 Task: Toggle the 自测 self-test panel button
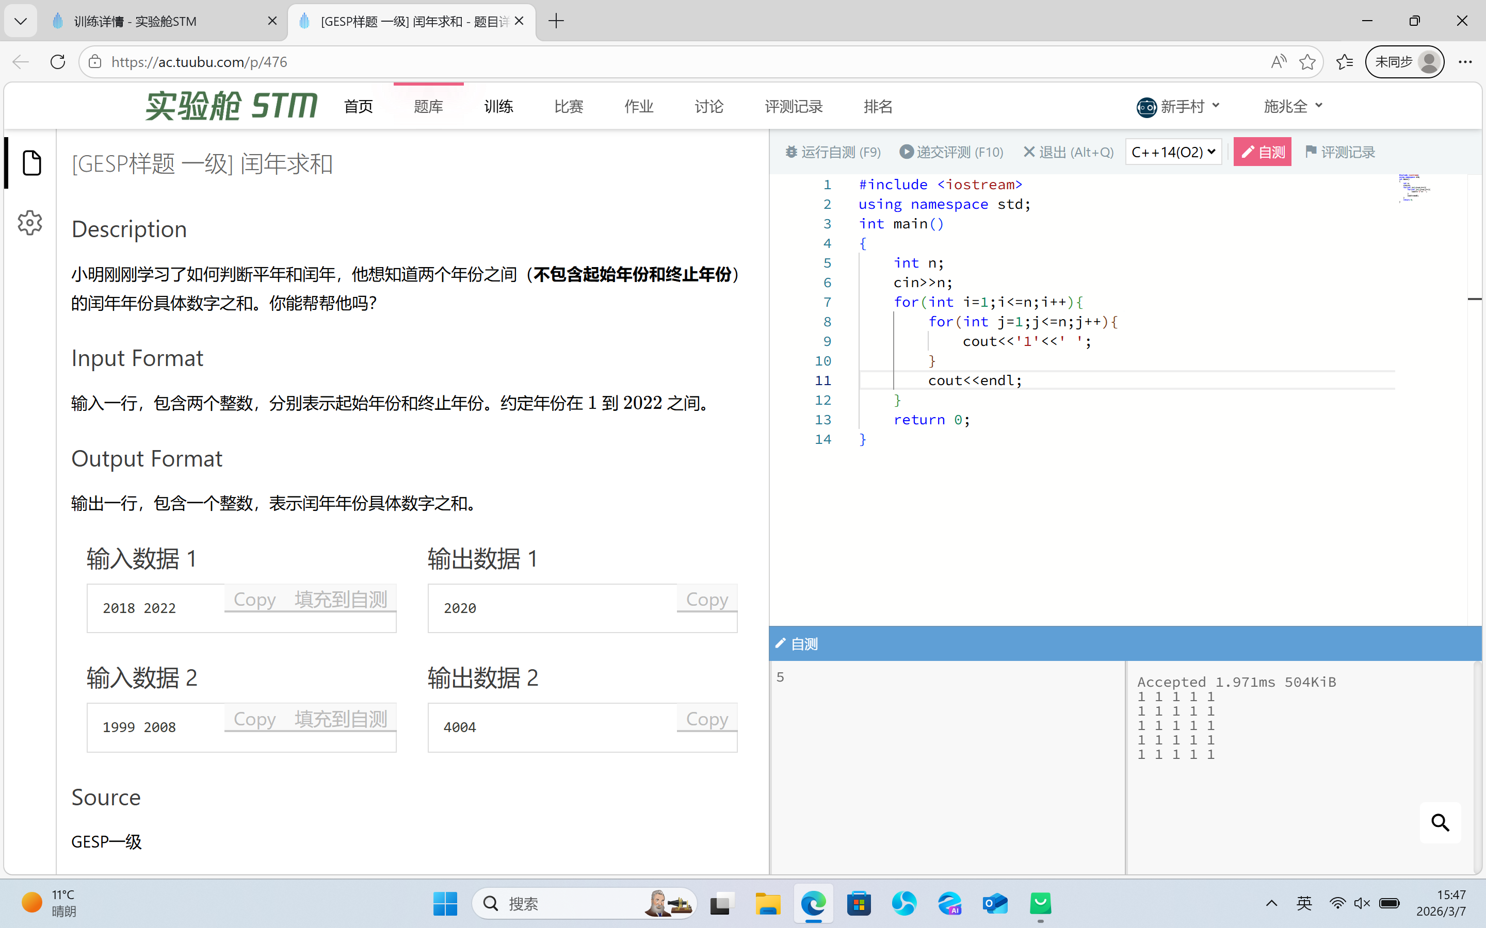(1262, 152)
